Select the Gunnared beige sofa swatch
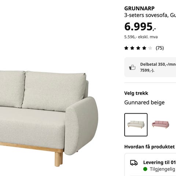The height and width of the screenshot is (176, 176). point(136,125)
